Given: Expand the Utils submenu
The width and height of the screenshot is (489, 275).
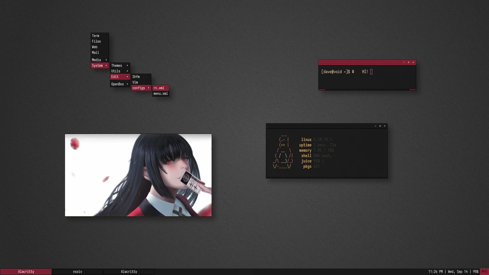Looking at the screenshot, I should (x=116, y=71).
